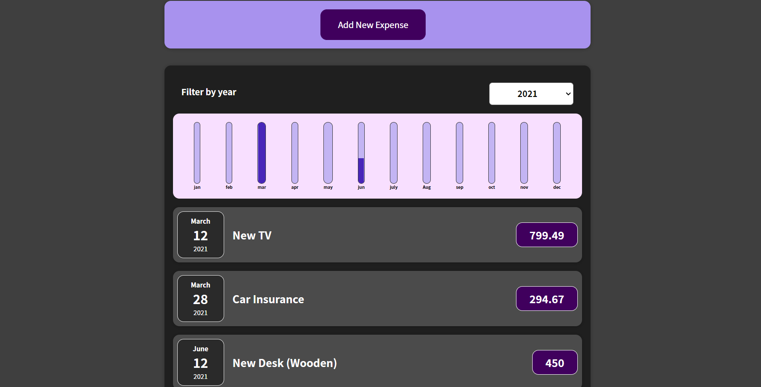Click the New TV expense title
Viewport: 761px width, 387px height.
pos(252,235)
